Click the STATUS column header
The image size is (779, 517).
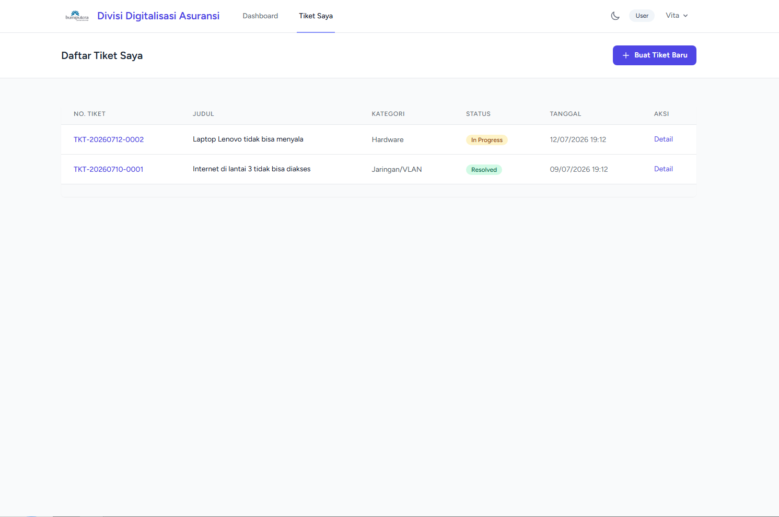478,114
